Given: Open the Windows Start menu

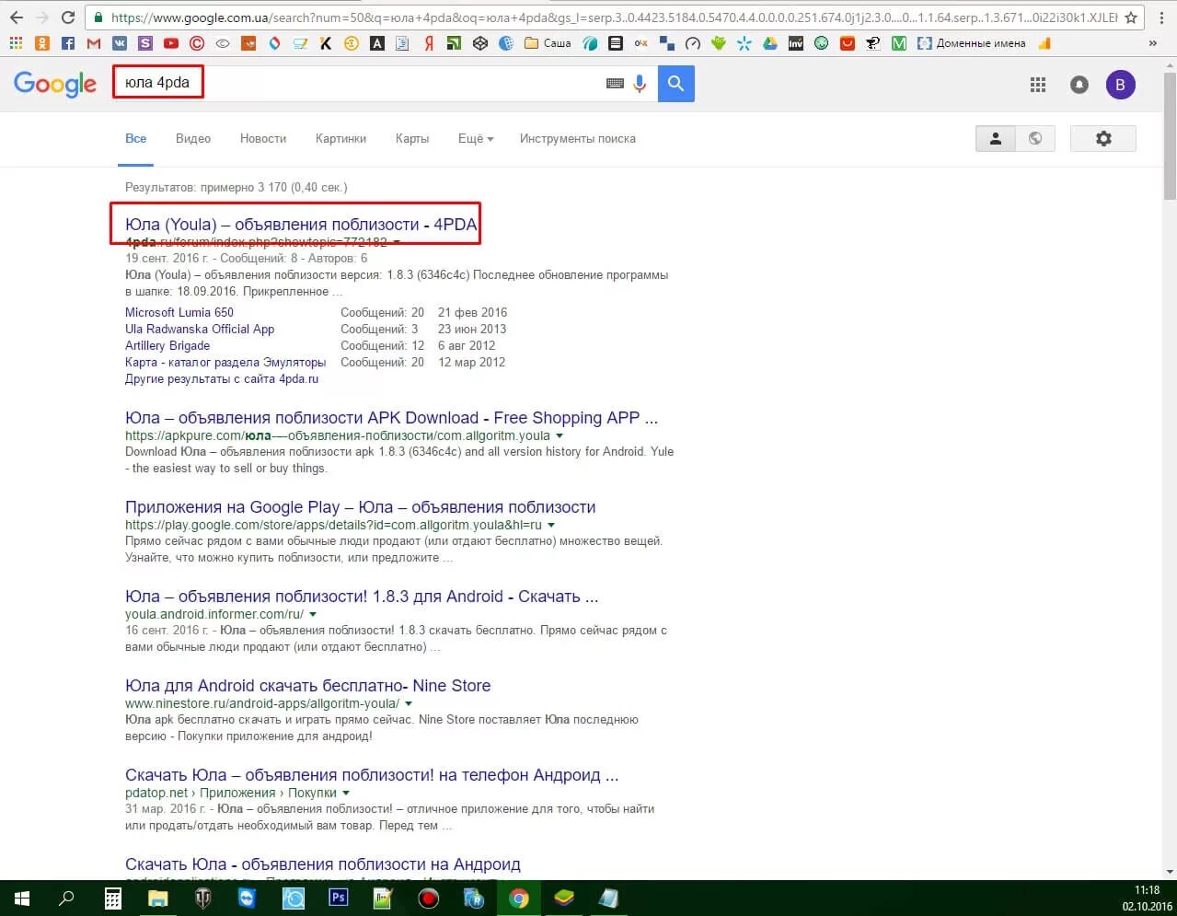Looking at the screenshot, I should pyautogui.click(x=22, y=899).
